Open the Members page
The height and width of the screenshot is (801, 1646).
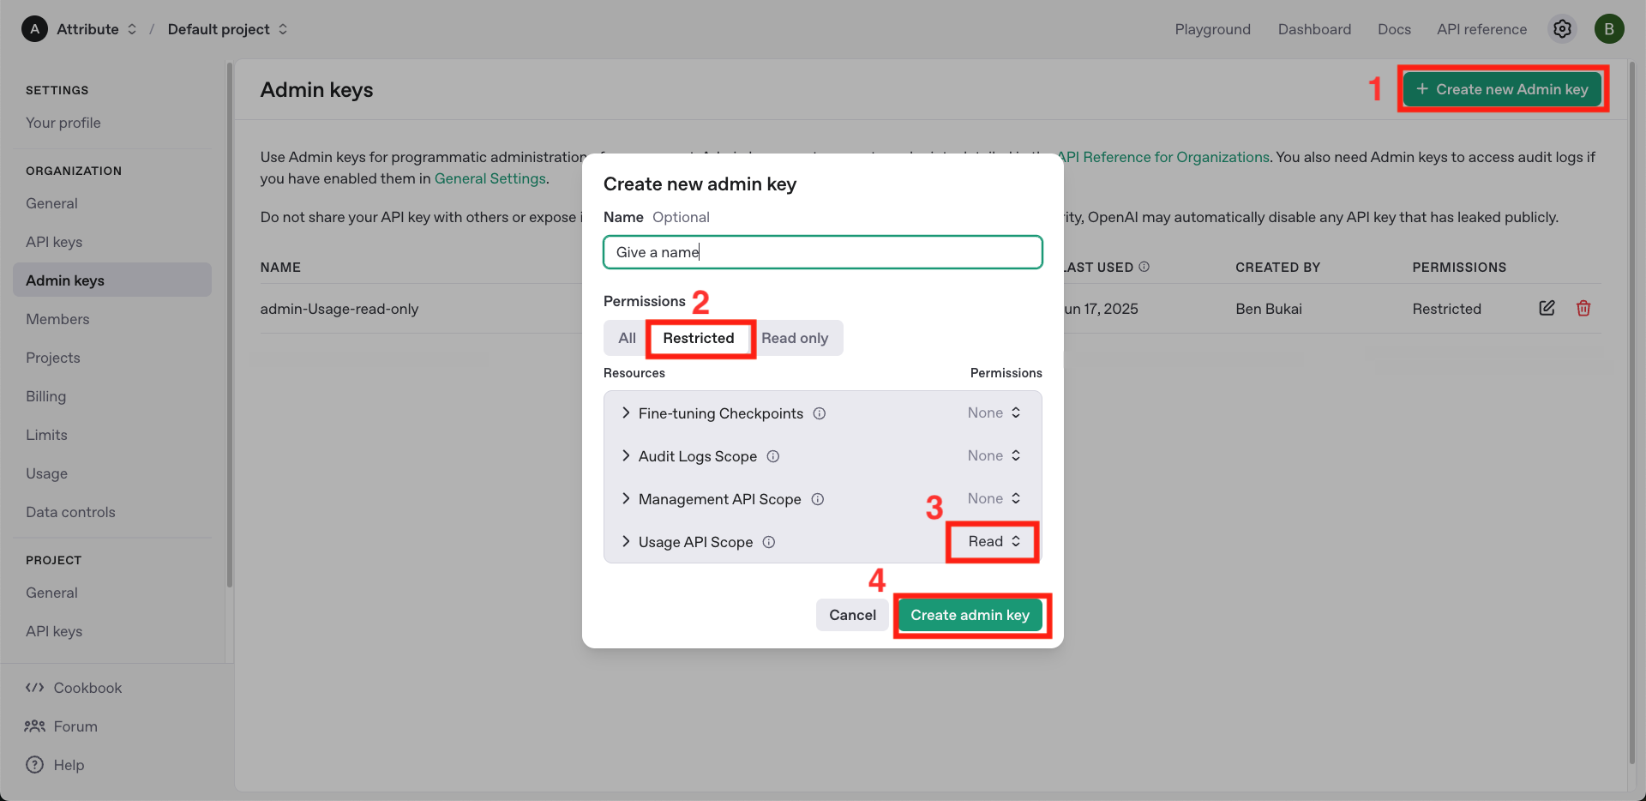pyautogui.click(x=57, y=319)
